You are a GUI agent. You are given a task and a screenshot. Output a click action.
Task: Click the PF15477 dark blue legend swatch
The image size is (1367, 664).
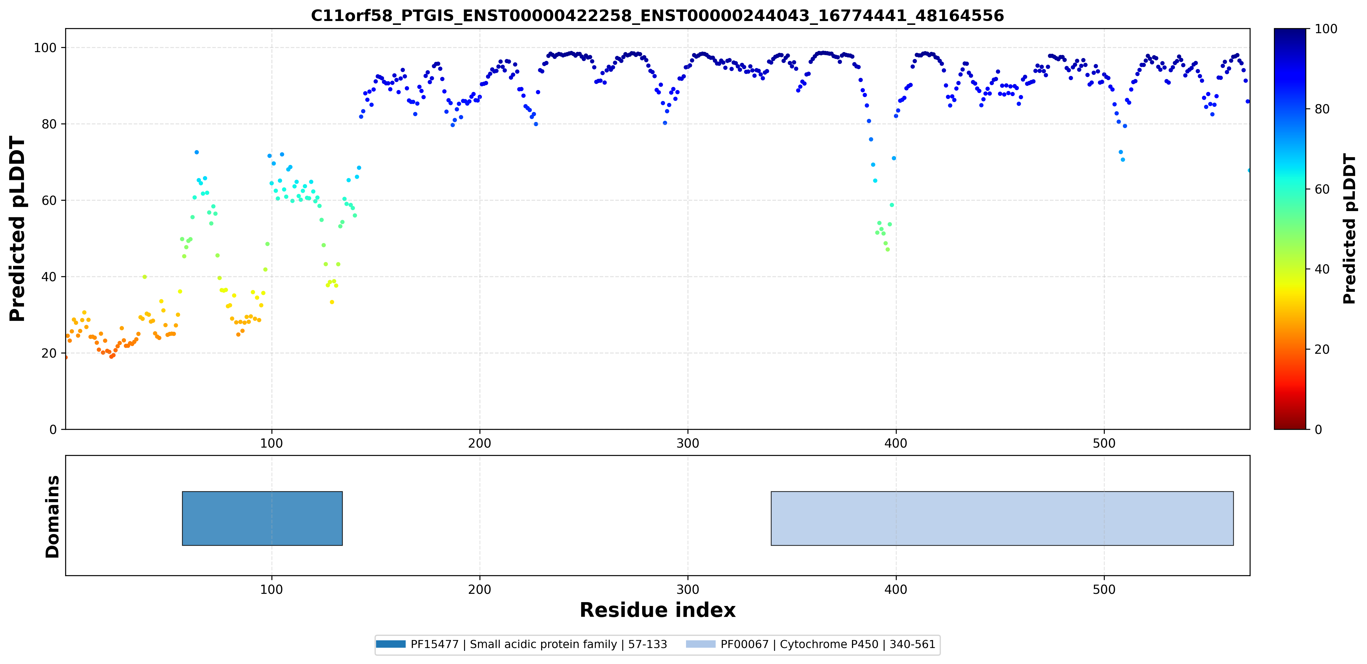[x=391, y=644]
